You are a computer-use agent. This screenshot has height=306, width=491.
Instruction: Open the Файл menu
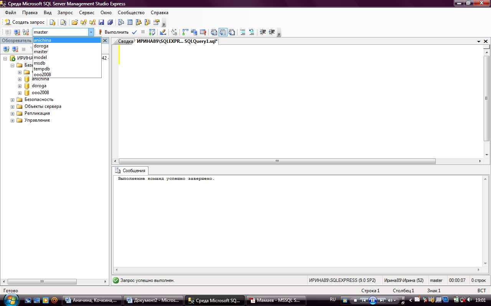point(10,13)
